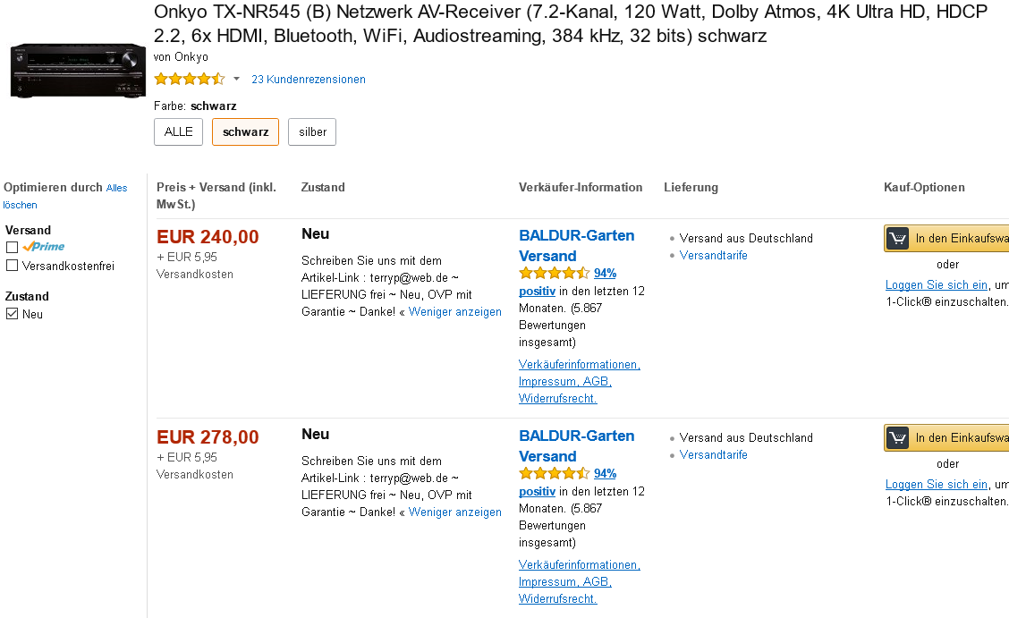Collapse second offer with Weniger anzeigen
Screen dimensions: 1009x618
pos(455,512)
